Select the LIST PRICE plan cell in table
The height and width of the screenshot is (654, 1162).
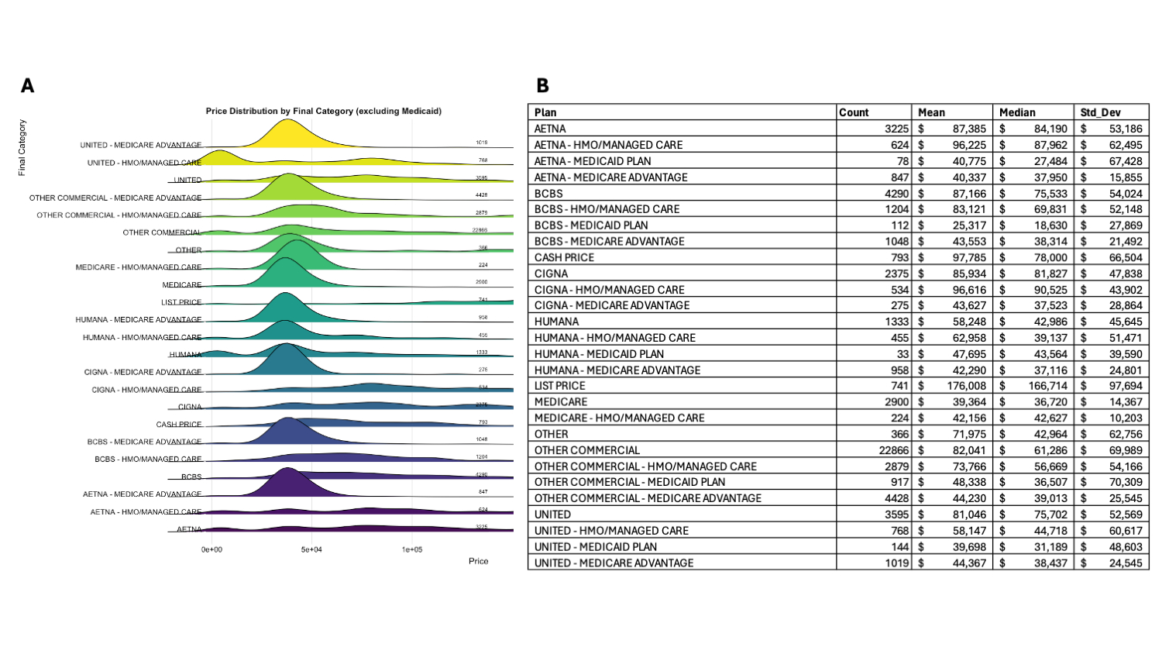pyautogui.click(x=559, y=386)
